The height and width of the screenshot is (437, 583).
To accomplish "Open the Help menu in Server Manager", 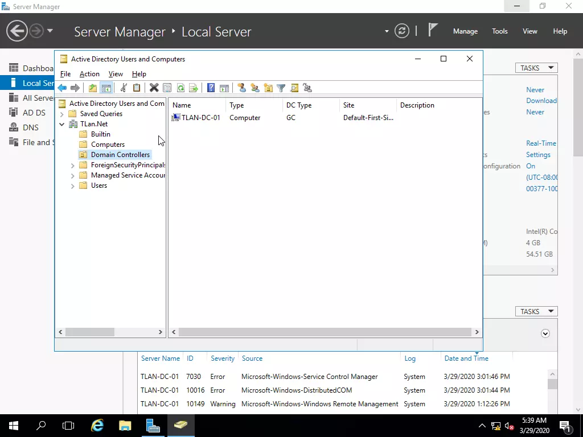I will click(560, 31).
